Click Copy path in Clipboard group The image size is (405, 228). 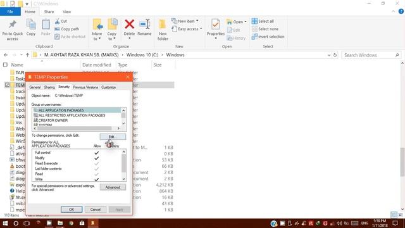pyautogui.click(x=67, y=29)
